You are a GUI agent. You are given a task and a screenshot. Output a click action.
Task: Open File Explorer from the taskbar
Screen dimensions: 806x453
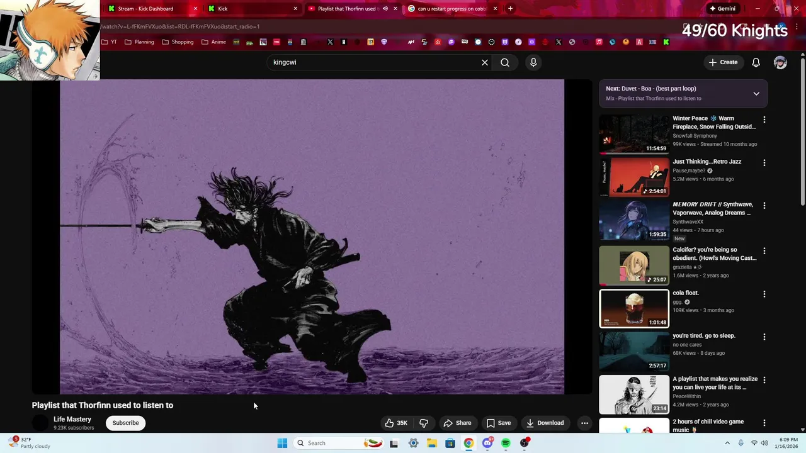tap(432, 443)
